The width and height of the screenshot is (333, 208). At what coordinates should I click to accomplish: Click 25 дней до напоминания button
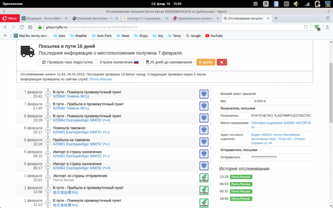[169, 62]
